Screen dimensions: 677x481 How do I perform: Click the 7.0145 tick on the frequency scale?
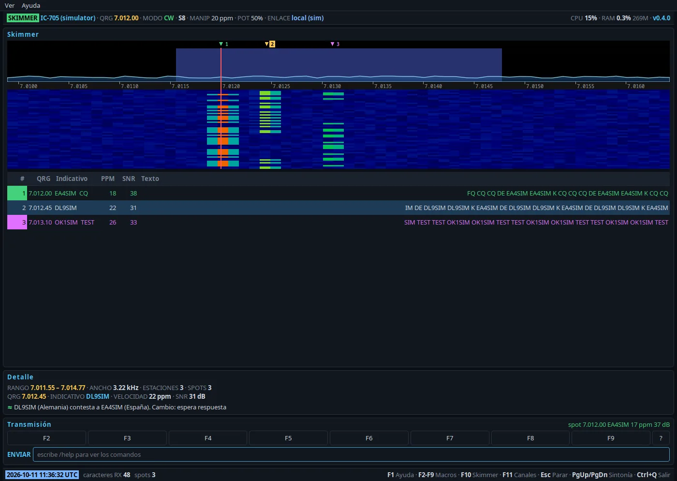484,86
